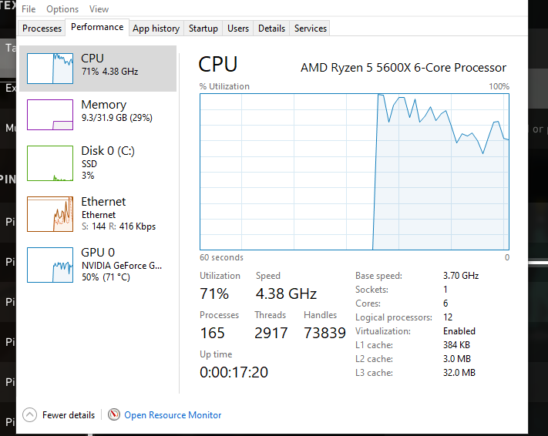Go to the Startup tab
Screen dimensions: 548x436
203,29
